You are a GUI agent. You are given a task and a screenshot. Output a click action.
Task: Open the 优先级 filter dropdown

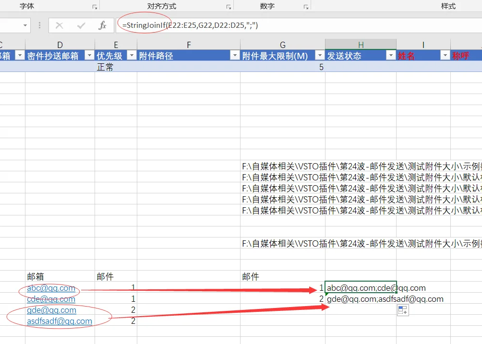click(x=132, y=55)
